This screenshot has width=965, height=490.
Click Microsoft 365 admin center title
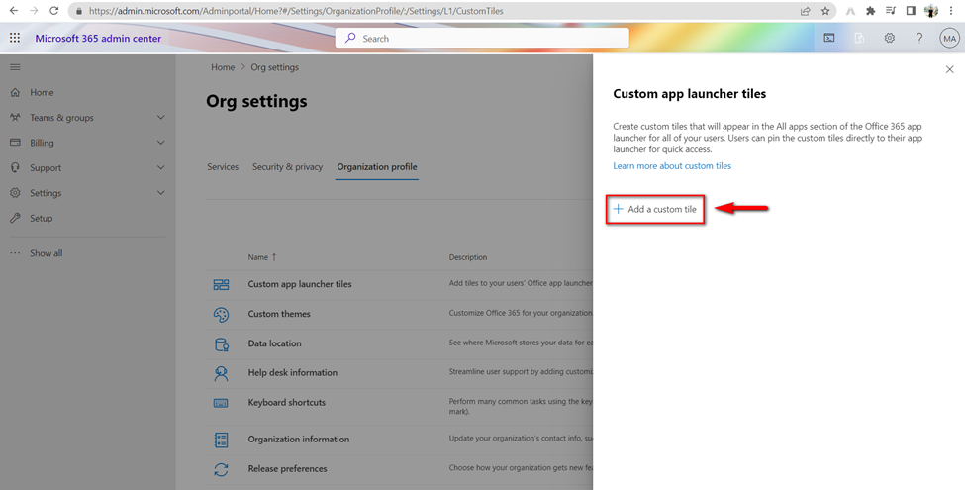point(98,39)
